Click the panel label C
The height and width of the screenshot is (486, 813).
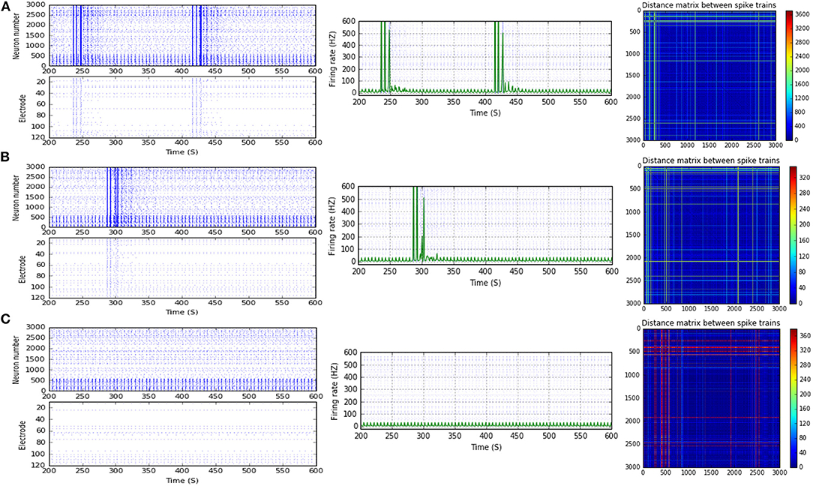[x=6, y=319]
